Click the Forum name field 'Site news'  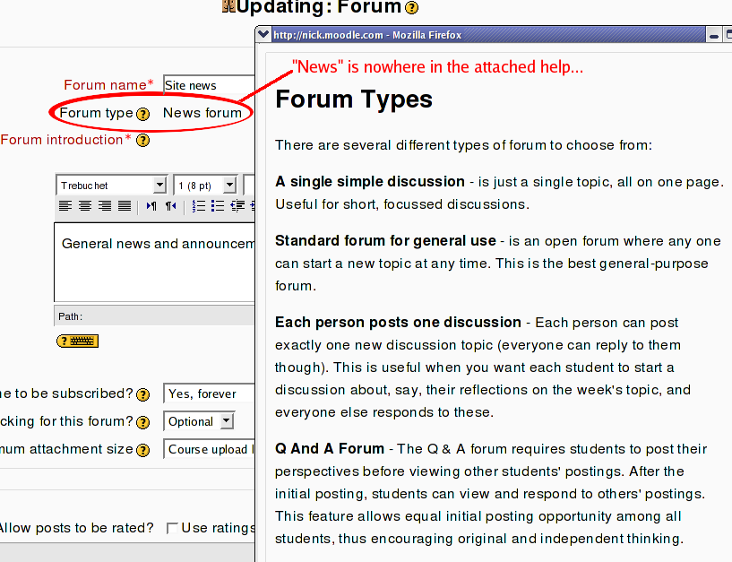[209, 85]
